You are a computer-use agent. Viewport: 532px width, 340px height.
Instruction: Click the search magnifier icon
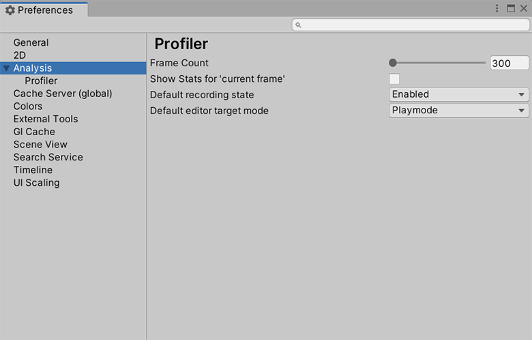click(299, 25)
